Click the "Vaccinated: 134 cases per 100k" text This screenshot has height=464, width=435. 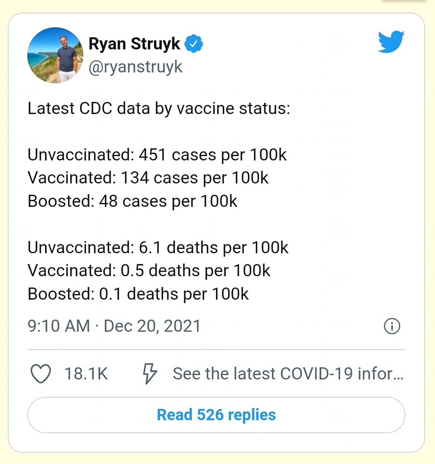pos(148,178)
